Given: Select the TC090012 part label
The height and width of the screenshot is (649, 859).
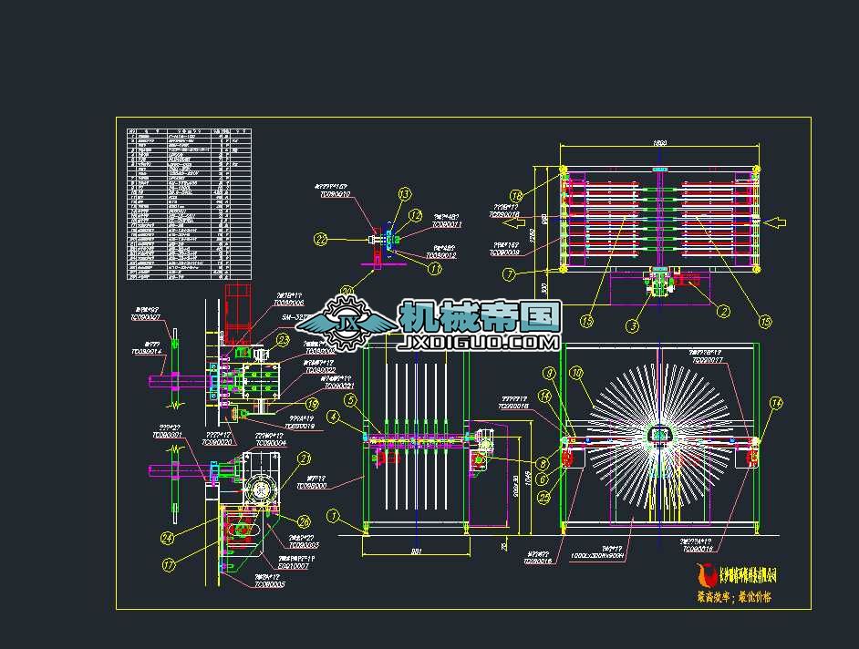Looking at the screenshot, I should 441,255.
